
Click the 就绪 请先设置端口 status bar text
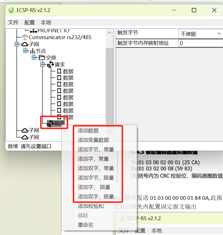click(29, 146)
